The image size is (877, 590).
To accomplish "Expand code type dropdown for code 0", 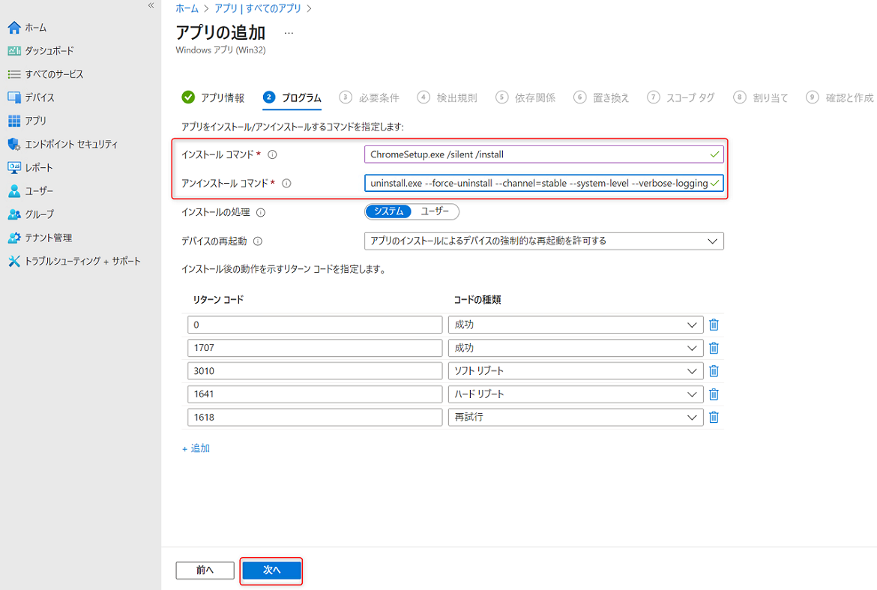I will tap(575, 325).
